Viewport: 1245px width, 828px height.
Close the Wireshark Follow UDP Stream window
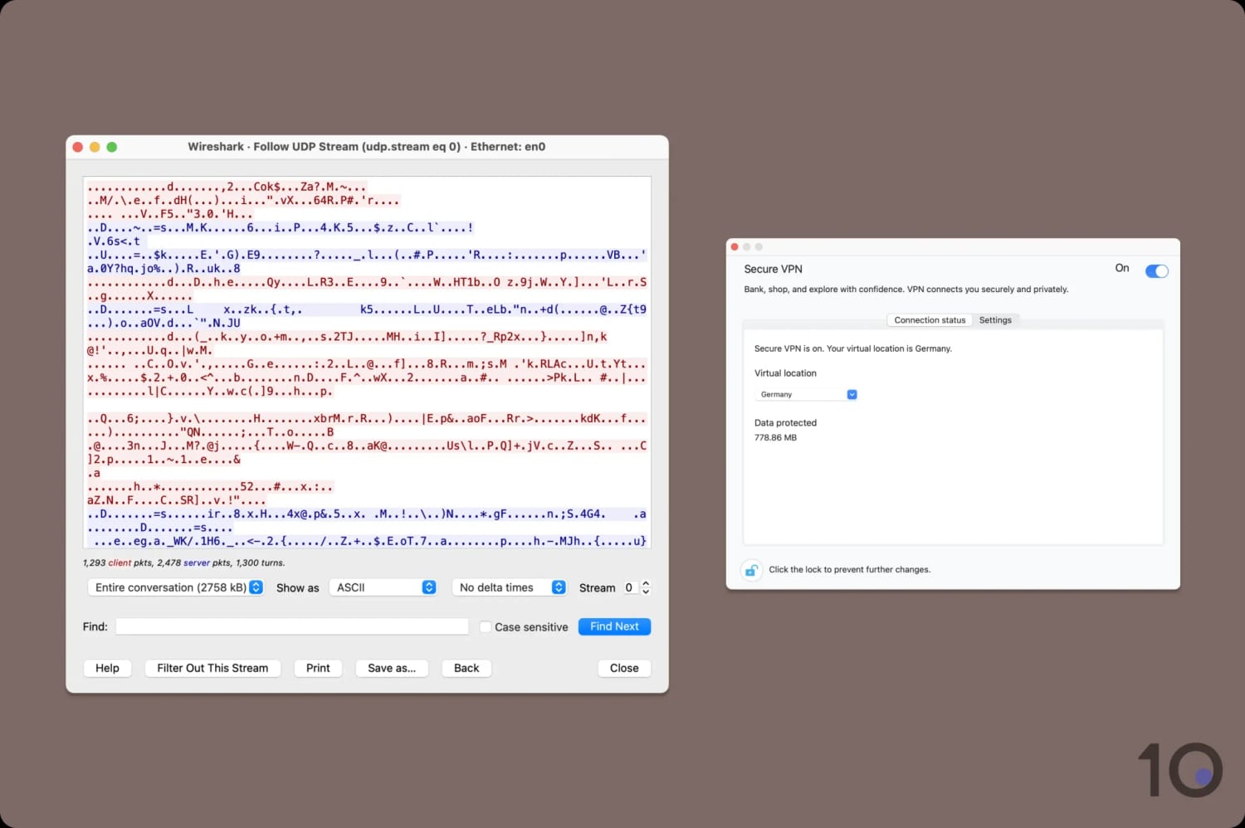pyautogui.click(x=78, y=147)
